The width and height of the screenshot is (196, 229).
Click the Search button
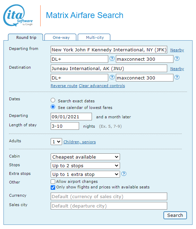[175, 215]
